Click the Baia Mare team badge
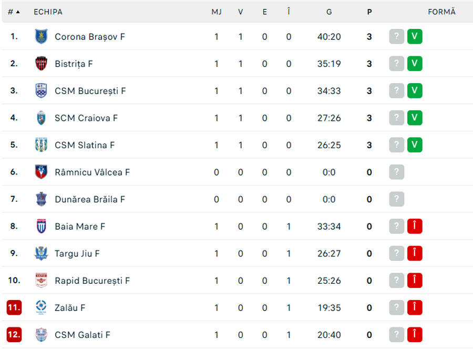This screenshot has width=473, height=350. coord(41,227)
